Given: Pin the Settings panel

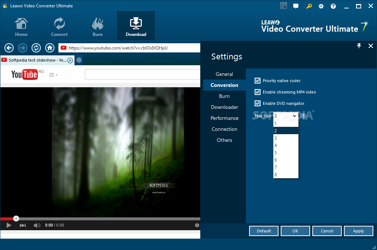Looking at the screenshot, I should [359, 45].
